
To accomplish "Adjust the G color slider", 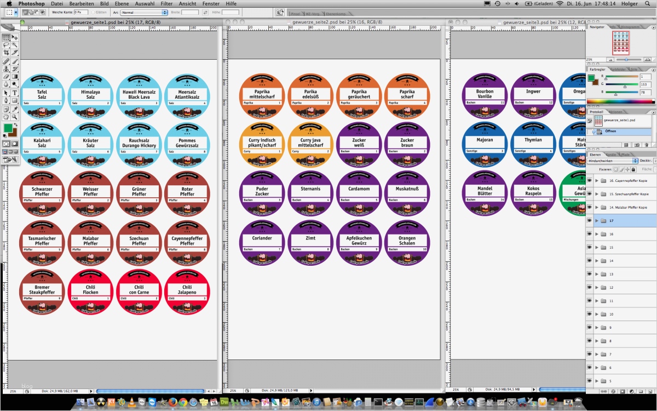I will (625, 87).
